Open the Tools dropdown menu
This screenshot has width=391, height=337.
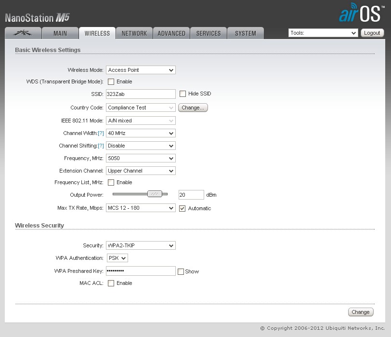coord(323,33)
